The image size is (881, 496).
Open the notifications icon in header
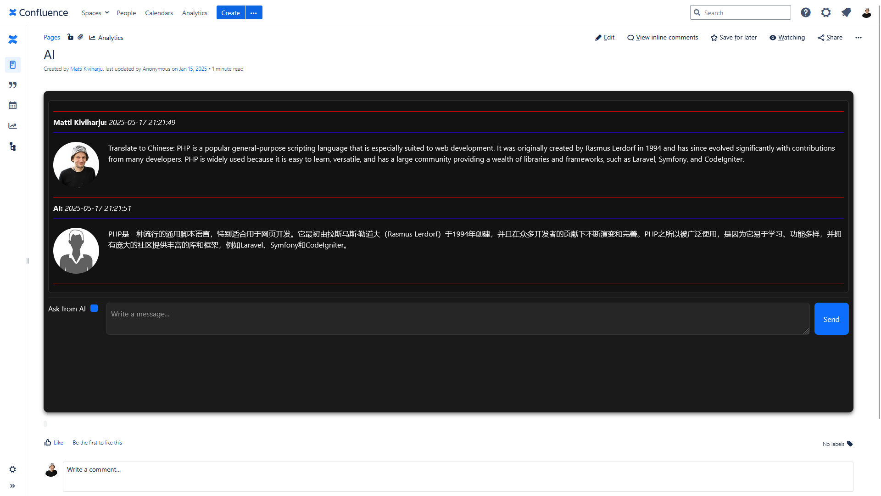(x=846, y=12)
